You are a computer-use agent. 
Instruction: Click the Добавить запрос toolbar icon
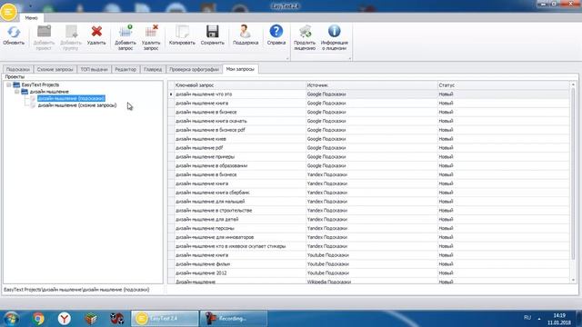click(x=125, y=31)
